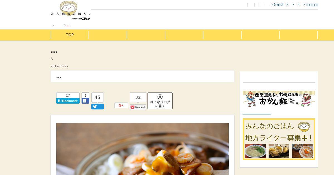334x175 pixels.
Task: Click the article's main food photo
Action: (143, 149)
